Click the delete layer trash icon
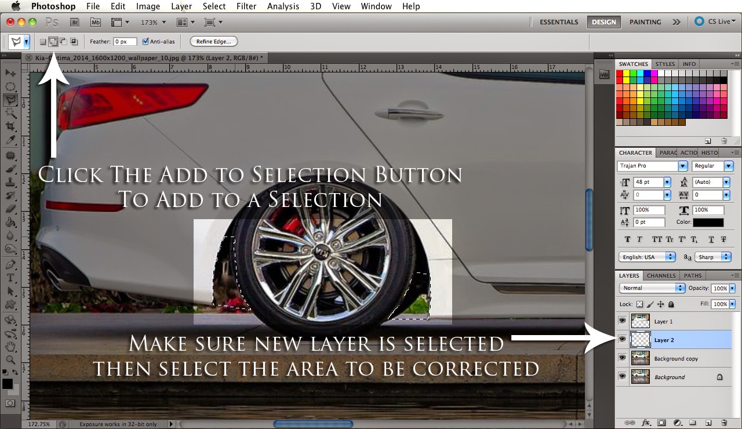742x429 pixels. (724, 423)
